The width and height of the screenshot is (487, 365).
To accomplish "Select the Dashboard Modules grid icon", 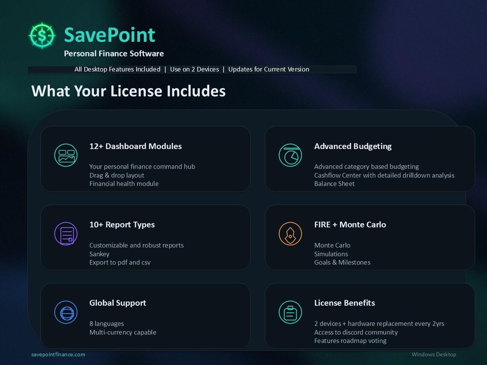I will 66,155.
